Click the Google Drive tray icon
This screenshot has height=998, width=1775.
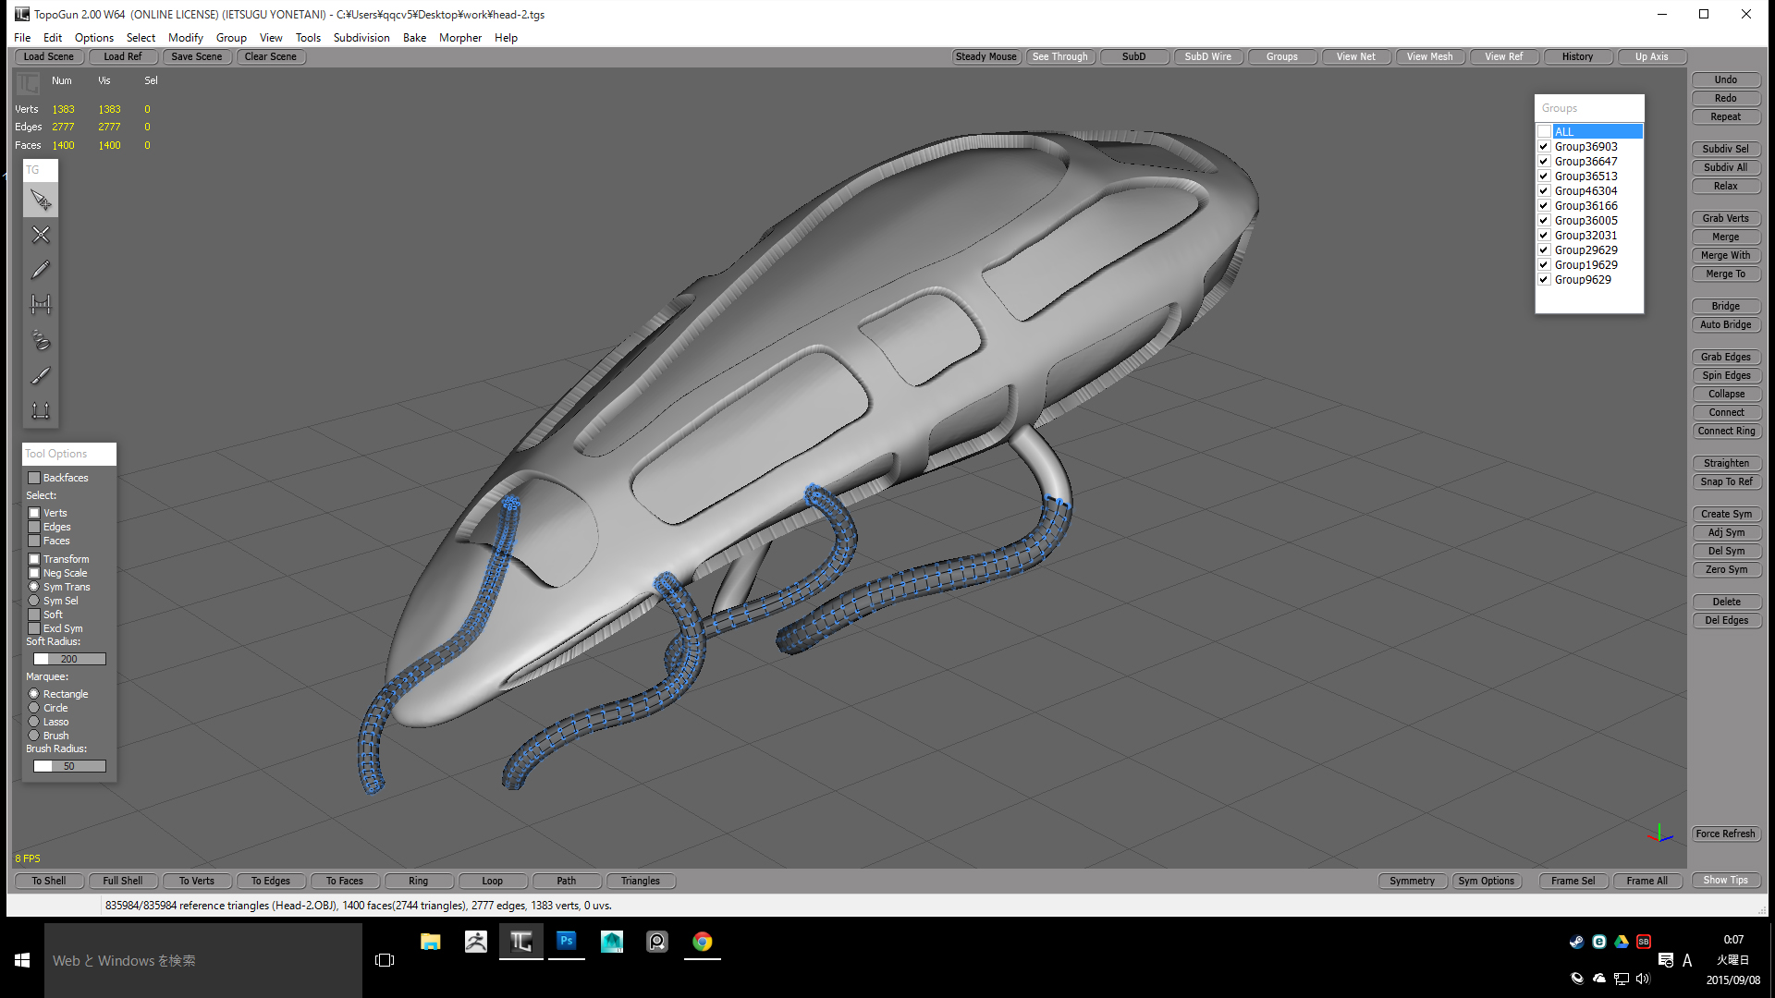pos(1621,942)
